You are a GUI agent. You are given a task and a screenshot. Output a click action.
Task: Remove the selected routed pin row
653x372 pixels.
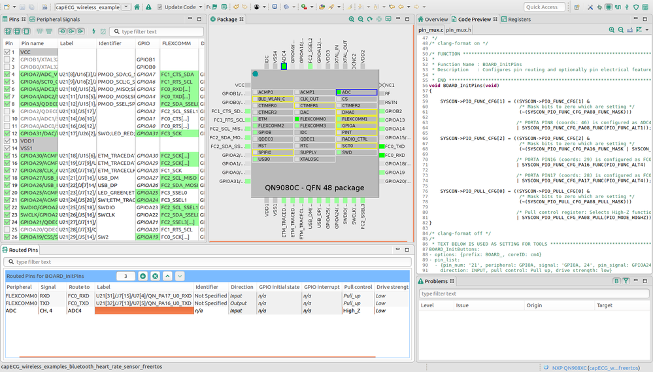click(x=155, y=277)
